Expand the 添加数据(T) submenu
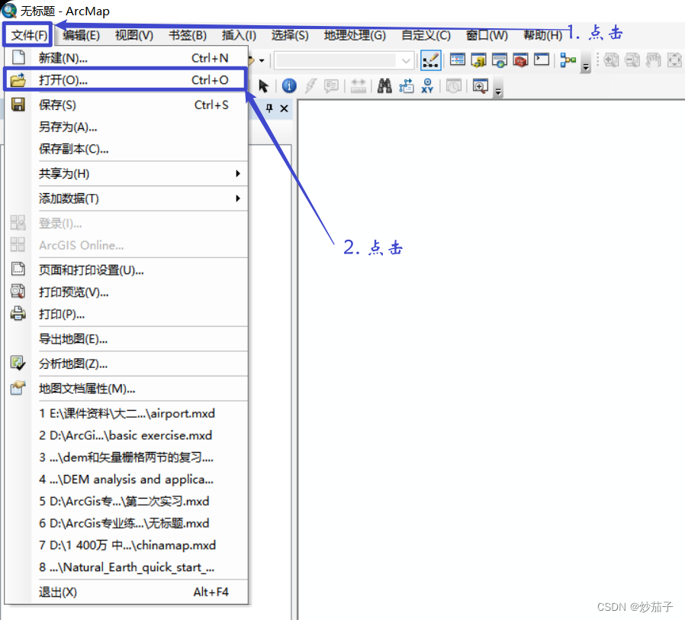 pos(126,199)
